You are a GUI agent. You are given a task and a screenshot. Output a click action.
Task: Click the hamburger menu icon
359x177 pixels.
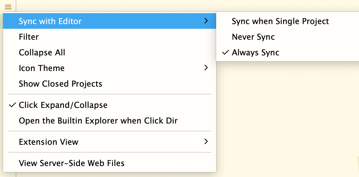coord(8,7)
